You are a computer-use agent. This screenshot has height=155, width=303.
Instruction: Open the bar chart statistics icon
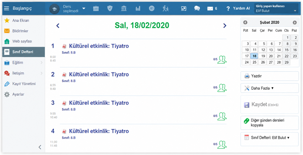point(138,8)
